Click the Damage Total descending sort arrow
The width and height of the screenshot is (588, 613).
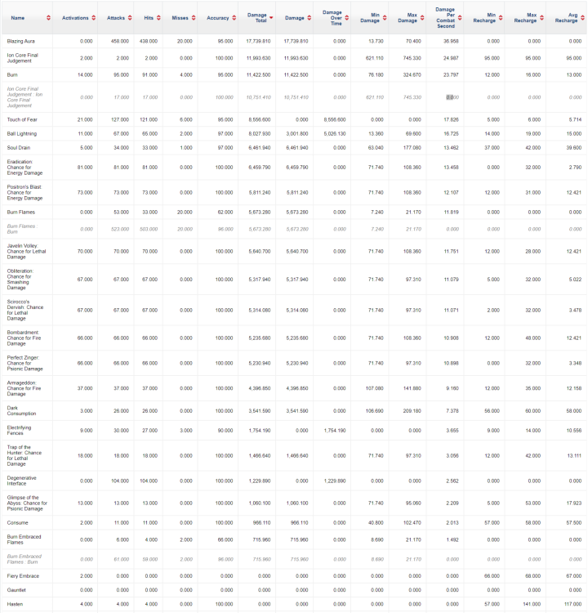275,17
